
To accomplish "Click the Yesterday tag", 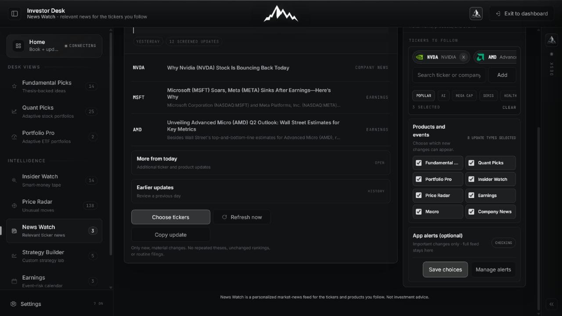I will pos(148,42).
